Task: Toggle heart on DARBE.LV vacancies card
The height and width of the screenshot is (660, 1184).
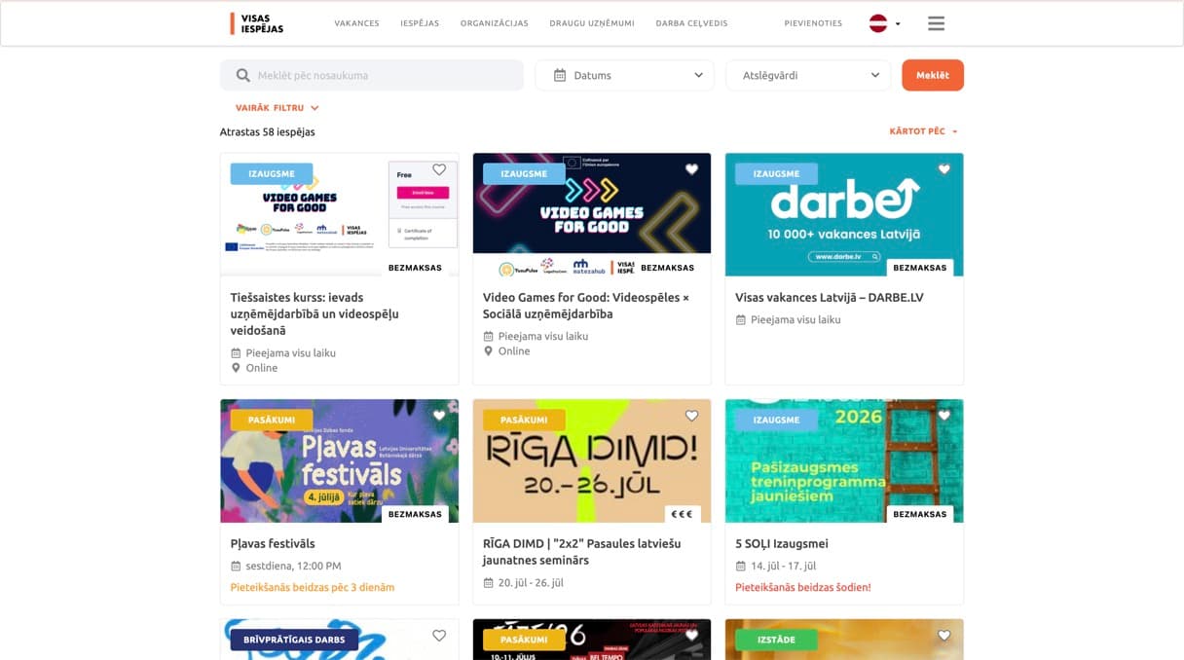Action: 943,169
